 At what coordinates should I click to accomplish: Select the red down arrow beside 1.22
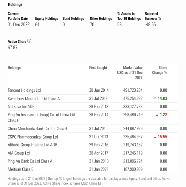click(x=157, y=115)
